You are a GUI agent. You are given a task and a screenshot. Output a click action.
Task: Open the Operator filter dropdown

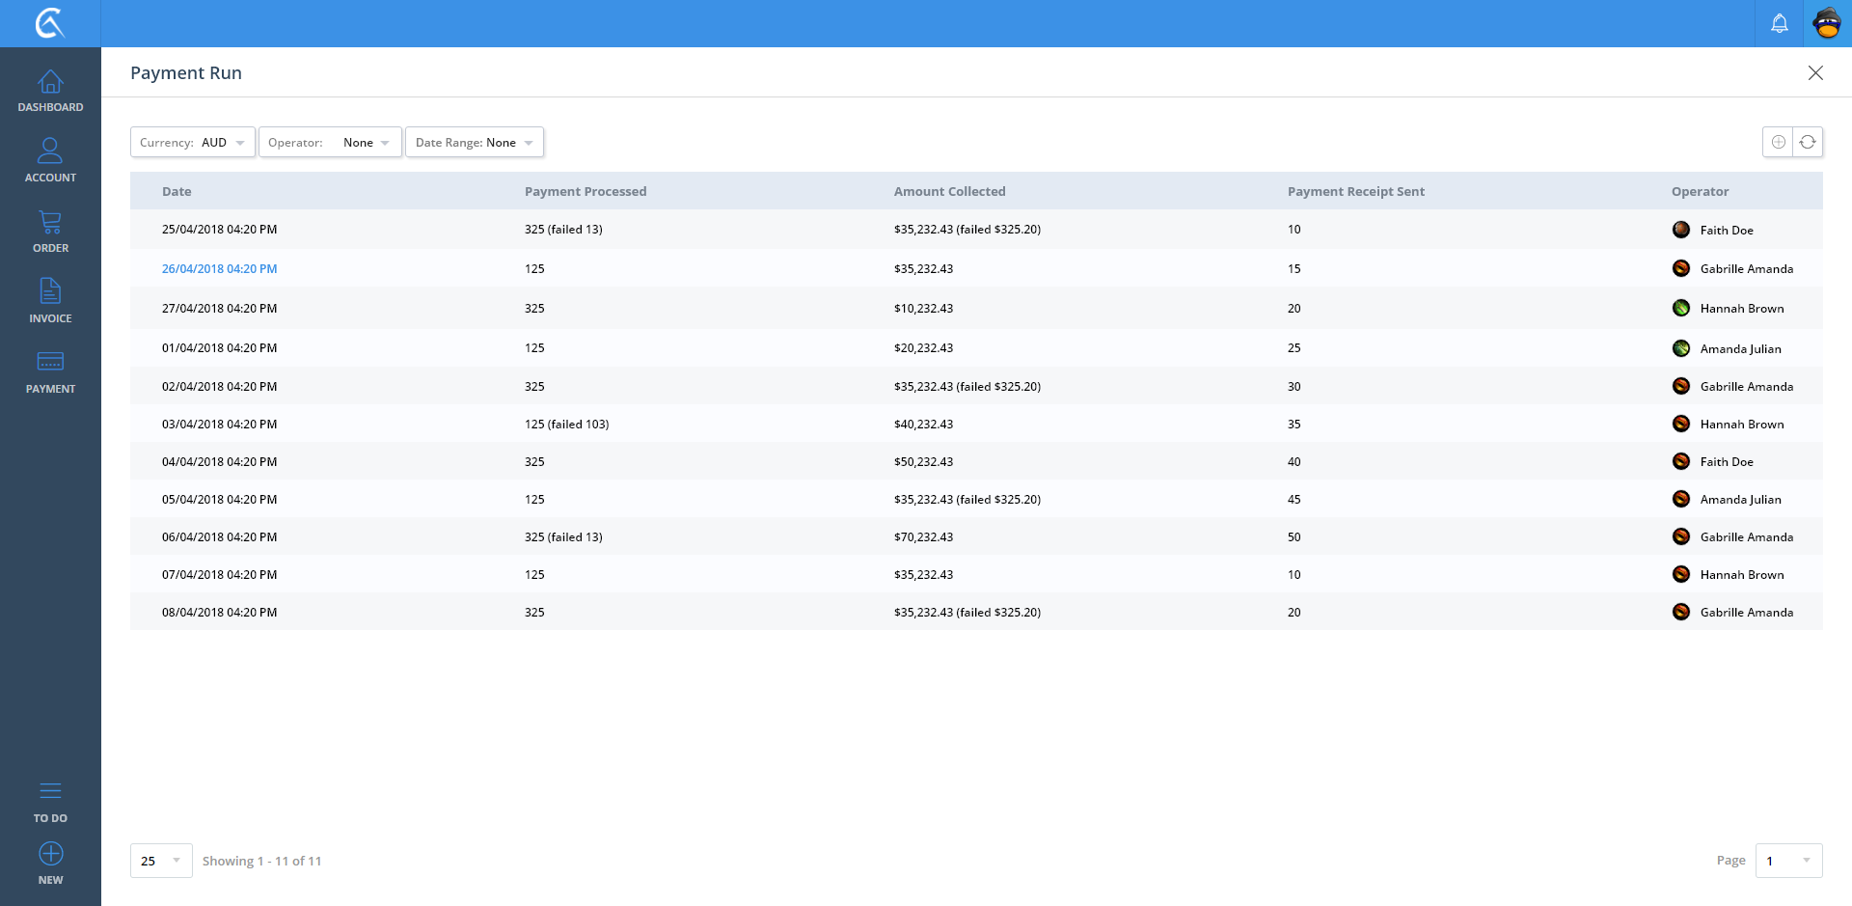(x=330, y=142)
